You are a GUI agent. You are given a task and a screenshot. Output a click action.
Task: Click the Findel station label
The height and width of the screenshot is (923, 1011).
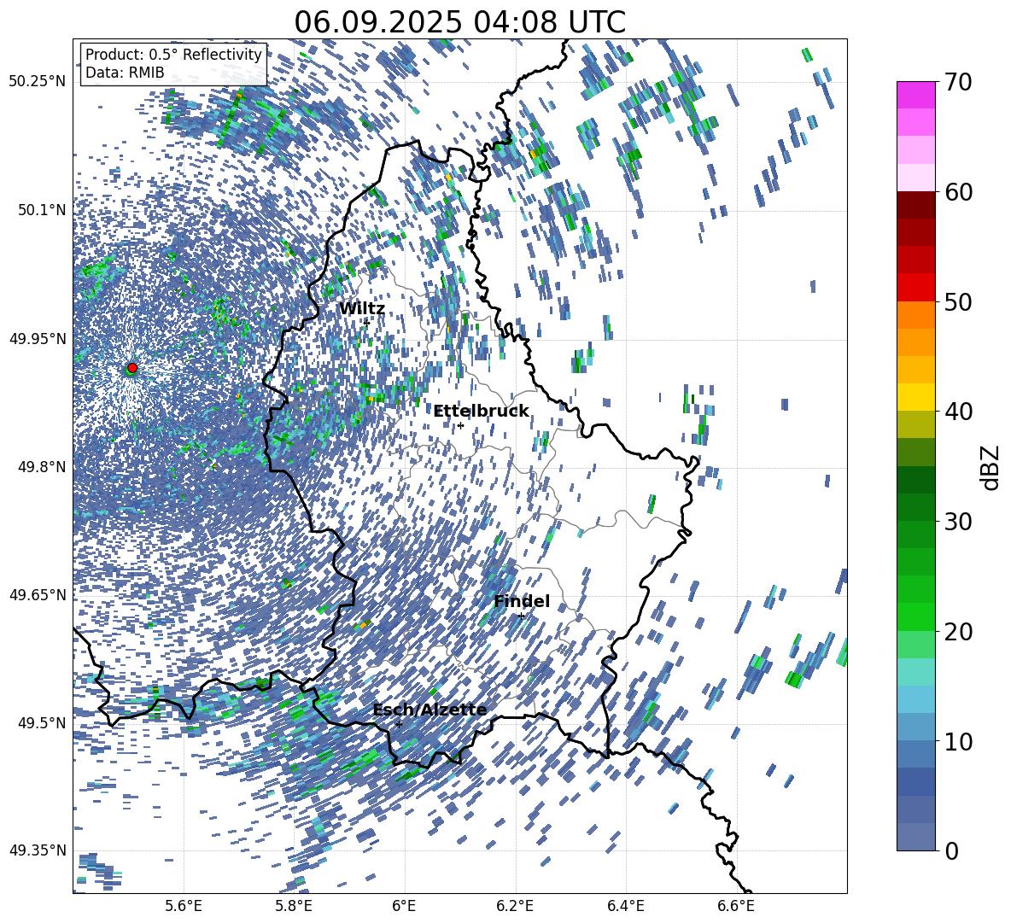(x=522, y=601)
